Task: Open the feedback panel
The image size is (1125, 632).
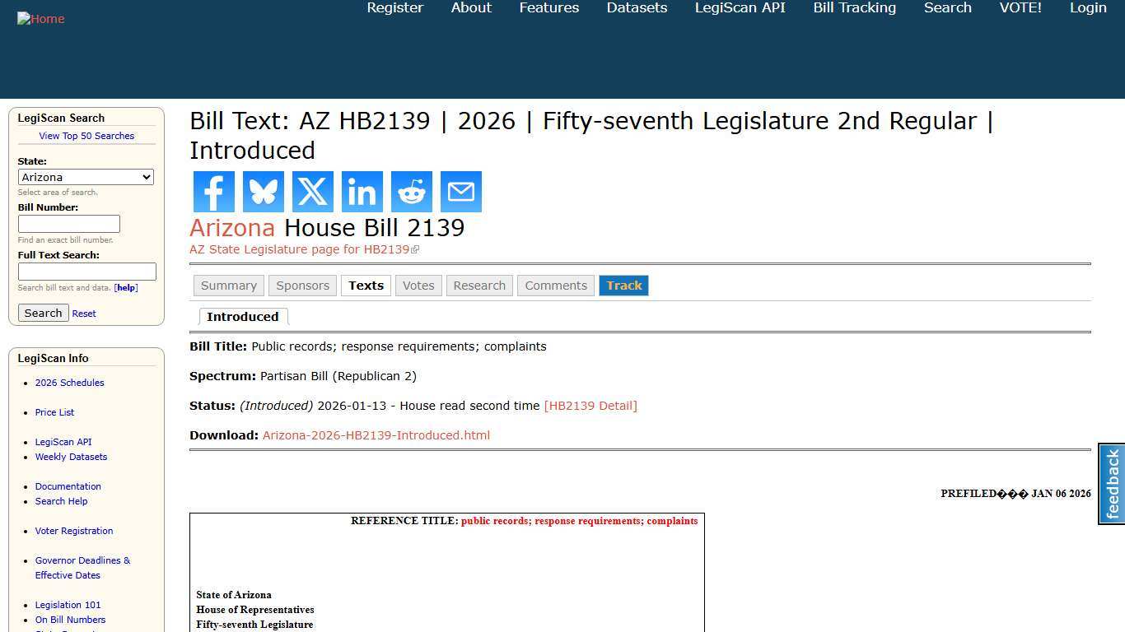Action: click(x=1110, y=484)
